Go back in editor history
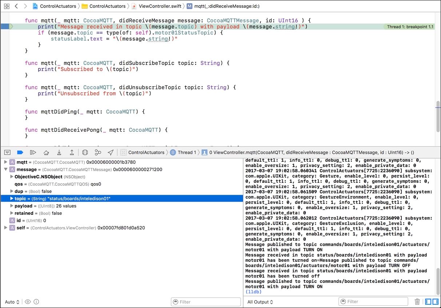The height and width of the screenshot is (308, 441). (x=16, y=6)
